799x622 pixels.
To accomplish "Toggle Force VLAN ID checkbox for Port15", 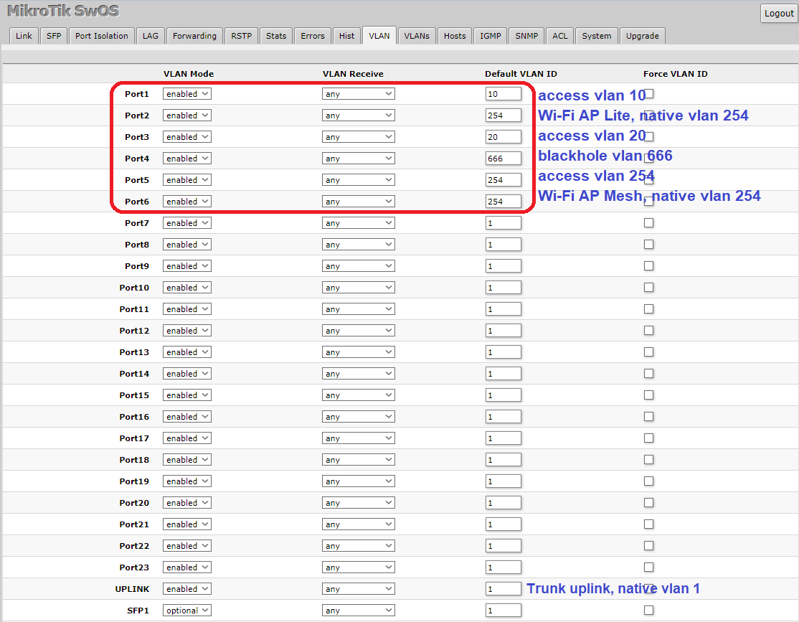I will (648, 395).
